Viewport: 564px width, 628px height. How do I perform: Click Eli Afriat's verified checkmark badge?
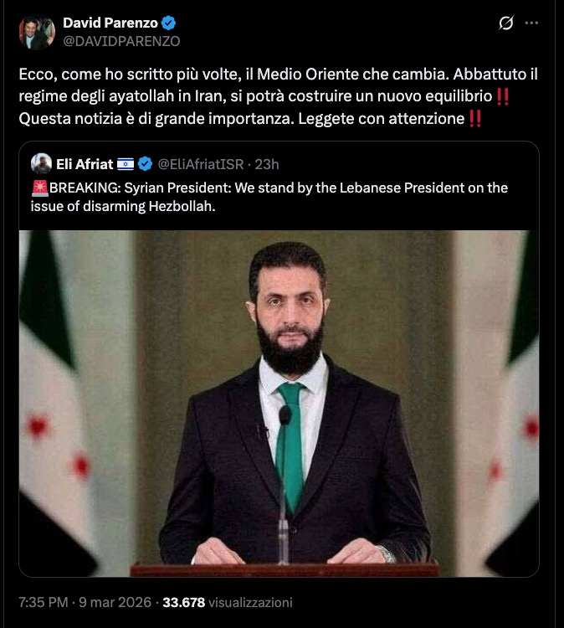(x=145, y=164)
